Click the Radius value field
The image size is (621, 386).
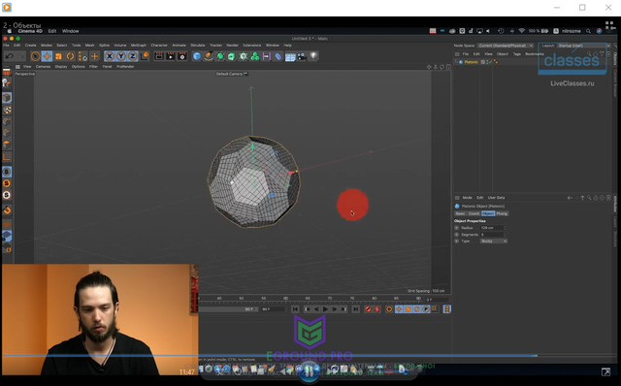492,228
